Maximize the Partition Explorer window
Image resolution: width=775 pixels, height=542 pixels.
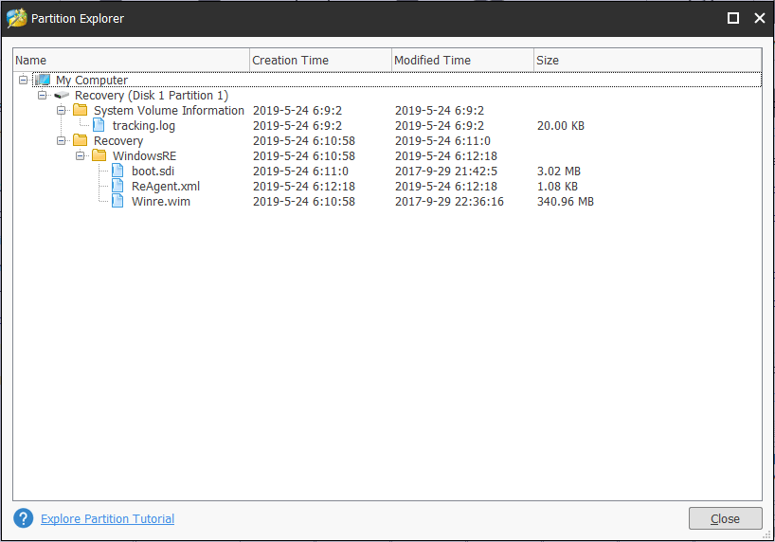pos(733,18)
